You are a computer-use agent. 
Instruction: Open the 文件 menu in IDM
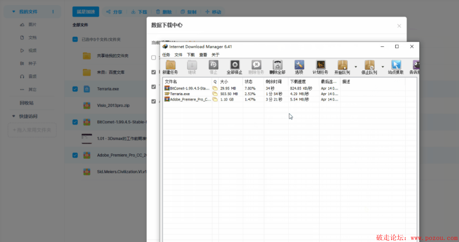pos(178,55)
